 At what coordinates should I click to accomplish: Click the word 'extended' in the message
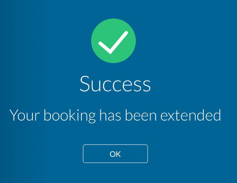click(191, 115)
